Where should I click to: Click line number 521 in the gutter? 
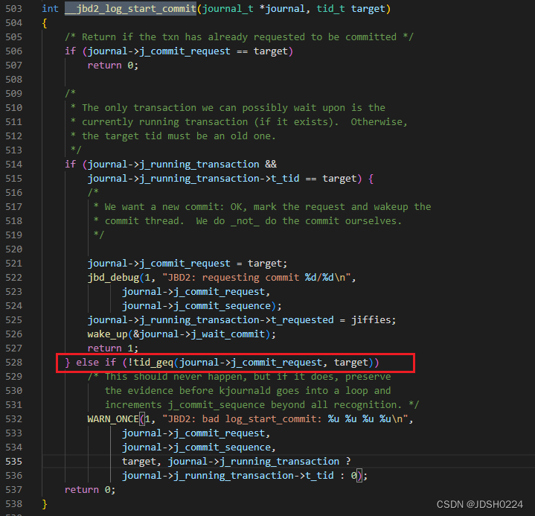pyautogui.click(x=13, y=264)
